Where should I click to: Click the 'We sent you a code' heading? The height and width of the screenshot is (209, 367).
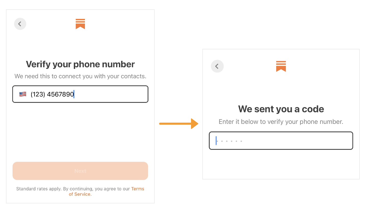coord(281,109)
